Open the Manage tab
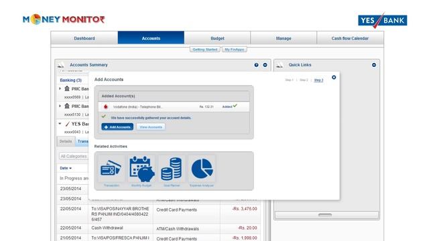 [284, 38]
